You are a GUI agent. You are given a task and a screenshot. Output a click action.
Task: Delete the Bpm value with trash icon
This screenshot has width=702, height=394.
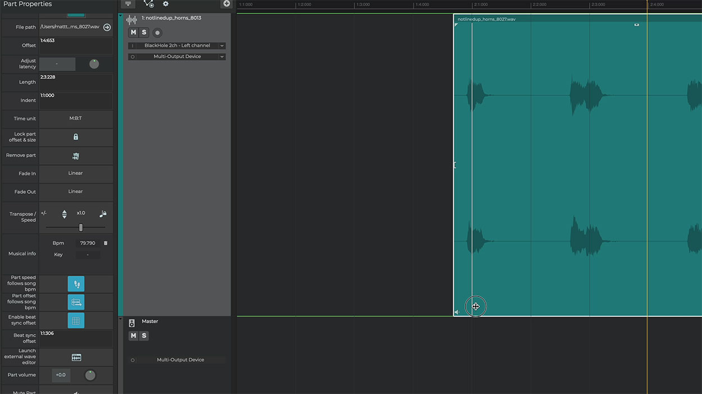point(106,243)
